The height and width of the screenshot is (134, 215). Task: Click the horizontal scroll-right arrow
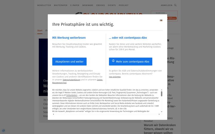pyautogui.click(x=159, y=114)
